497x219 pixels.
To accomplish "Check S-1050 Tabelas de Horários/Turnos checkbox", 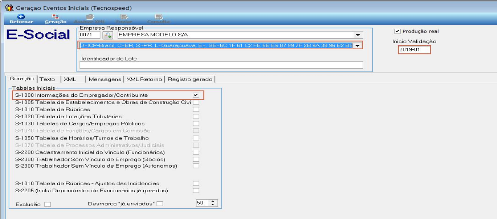I will tap(196, 138).
